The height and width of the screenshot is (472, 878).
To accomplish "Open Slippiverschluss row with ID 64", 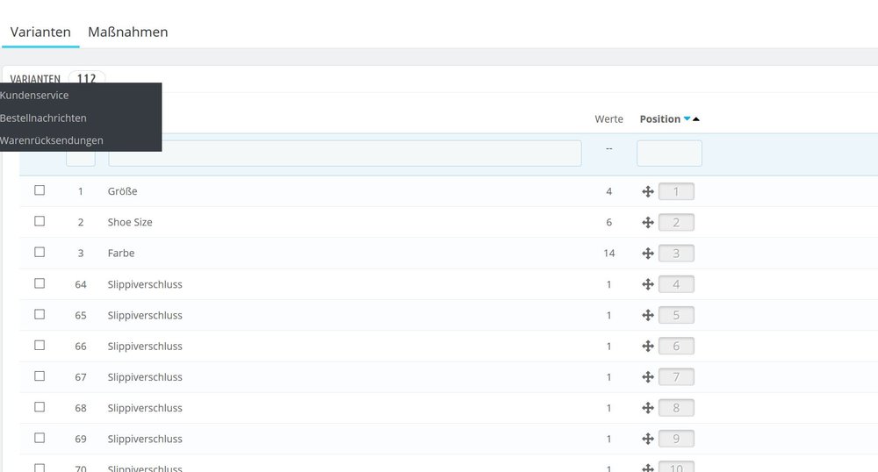I will [x=145, y=284].
